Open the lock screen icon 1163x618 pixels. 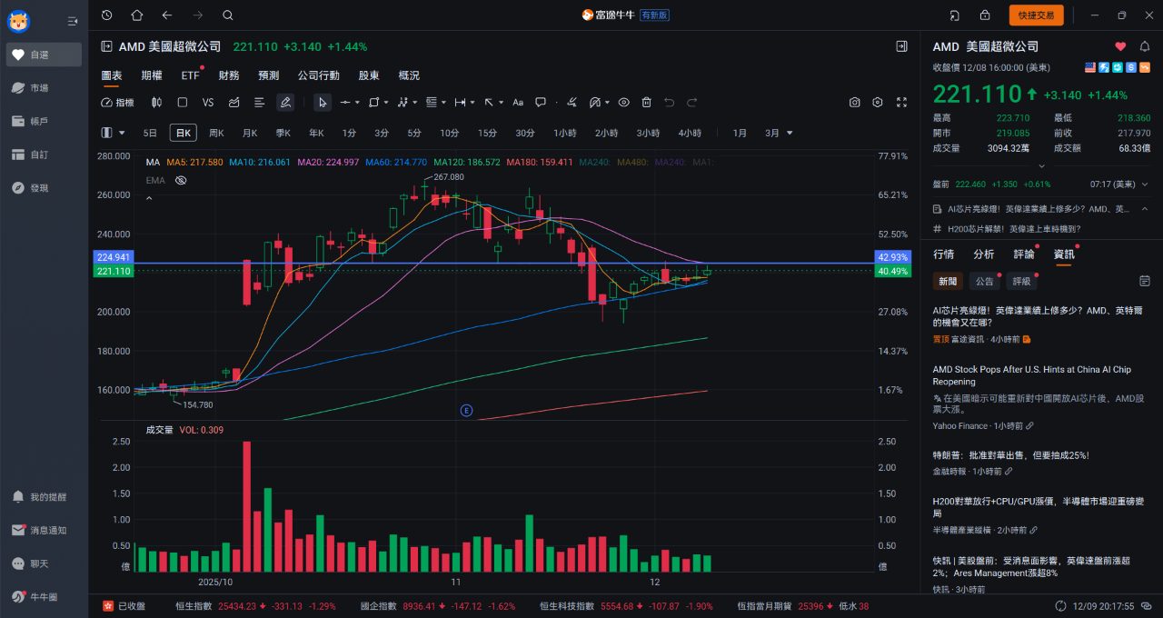pos(985,15)
